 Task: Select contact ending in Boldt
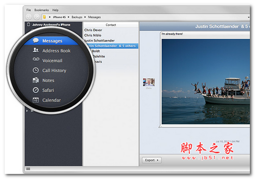point(96,51)
